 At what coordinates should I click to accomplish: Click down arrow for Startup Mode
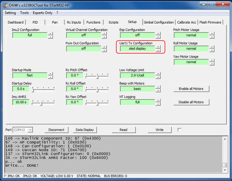pyautogui.click(x=50, y=77)
